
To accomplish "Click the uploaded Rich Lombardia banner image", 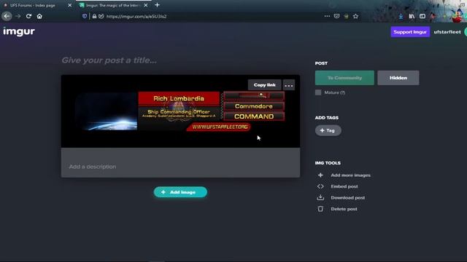I will pyautogui.click(x=180, y=111).
